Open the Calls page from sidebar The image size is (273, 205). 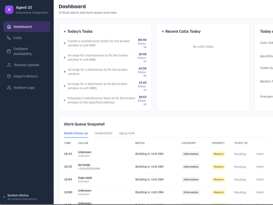point(27,38)
